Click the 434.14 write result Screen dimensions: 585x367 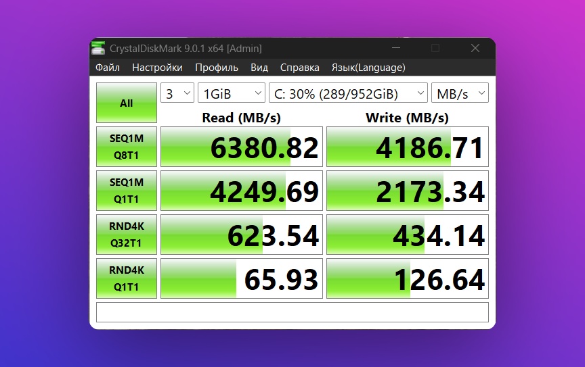pos(408,235)
